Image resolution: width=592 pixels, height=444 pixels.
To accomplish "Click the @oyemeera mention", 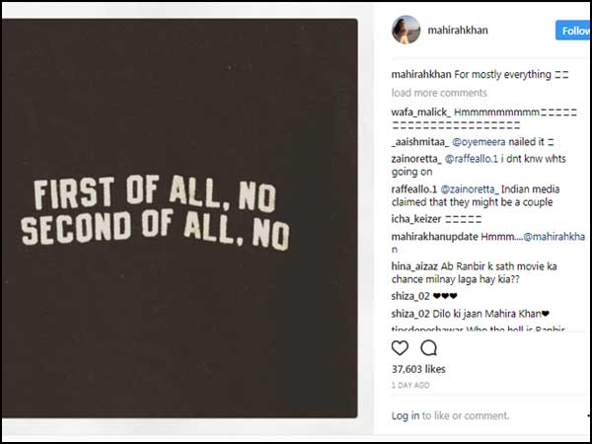I will [481, 142].
